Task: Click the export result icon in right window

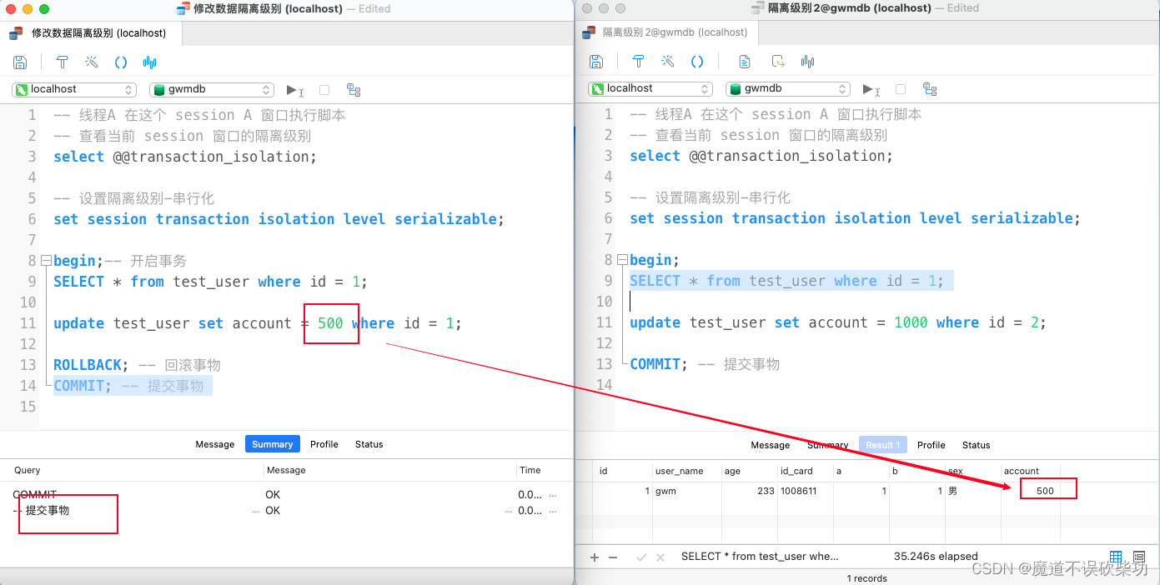Action: (x=778, y=62)
